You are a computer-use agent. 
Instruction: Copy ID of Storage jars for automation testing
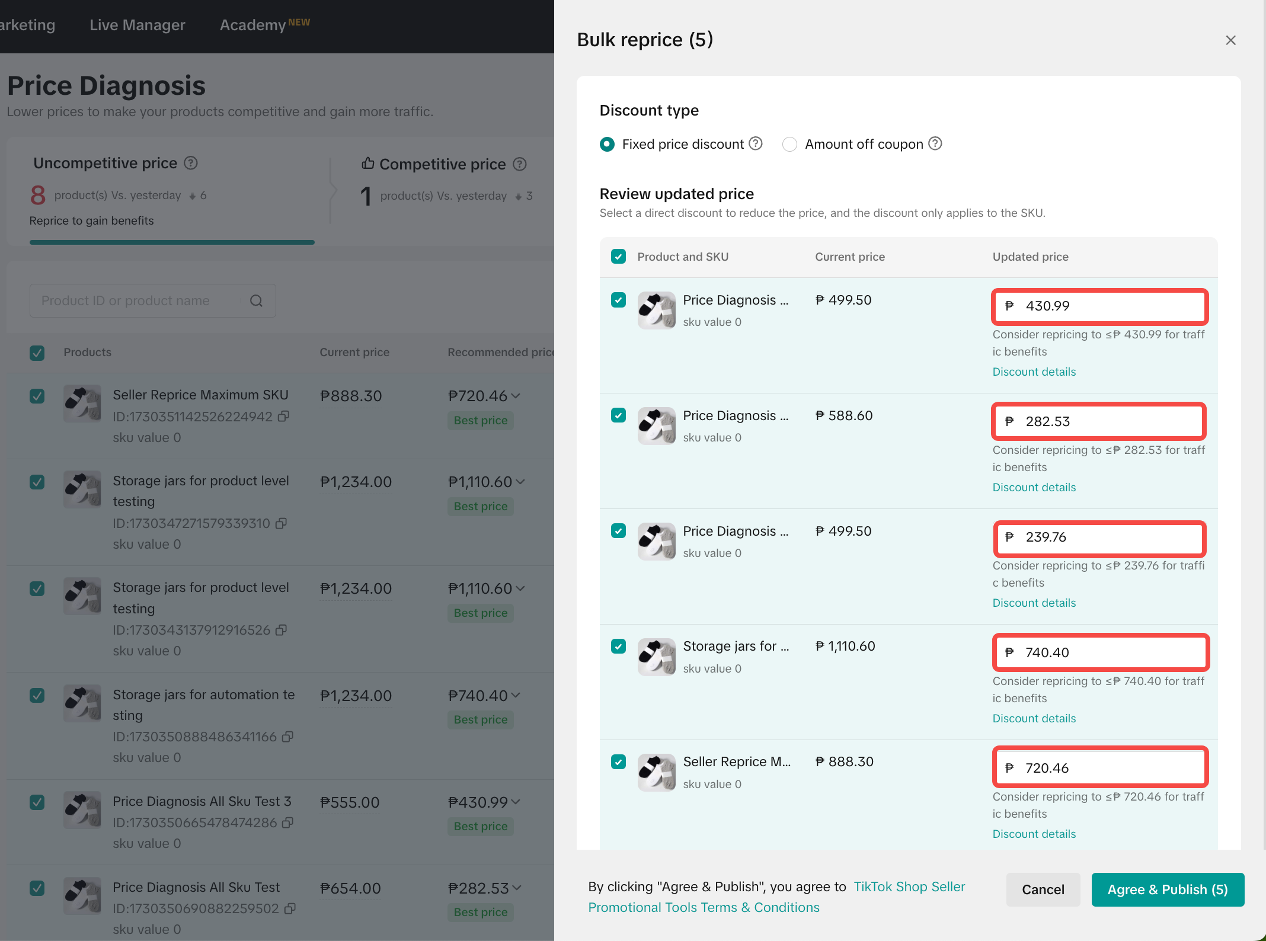(x=288, y=737)
